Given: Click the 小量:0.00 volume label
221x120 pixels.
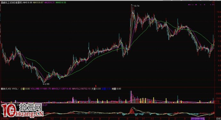Looking at the screenshot, I should pyautogui.click(x=25, y=89).
